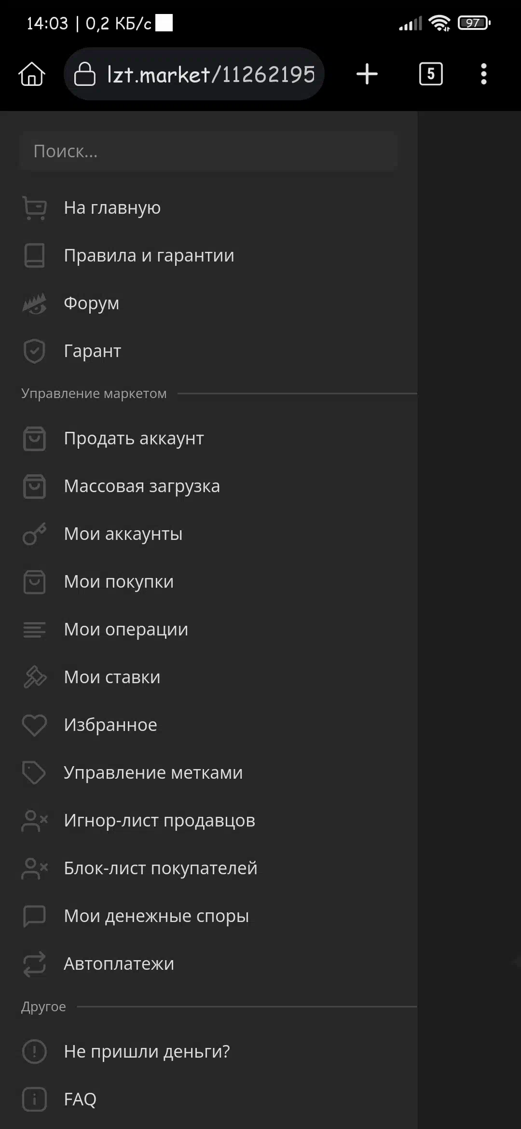This screenshot has width=521, height=1129.
Task: Tap the gavel icon for Мои ставки
Action: 34,677
